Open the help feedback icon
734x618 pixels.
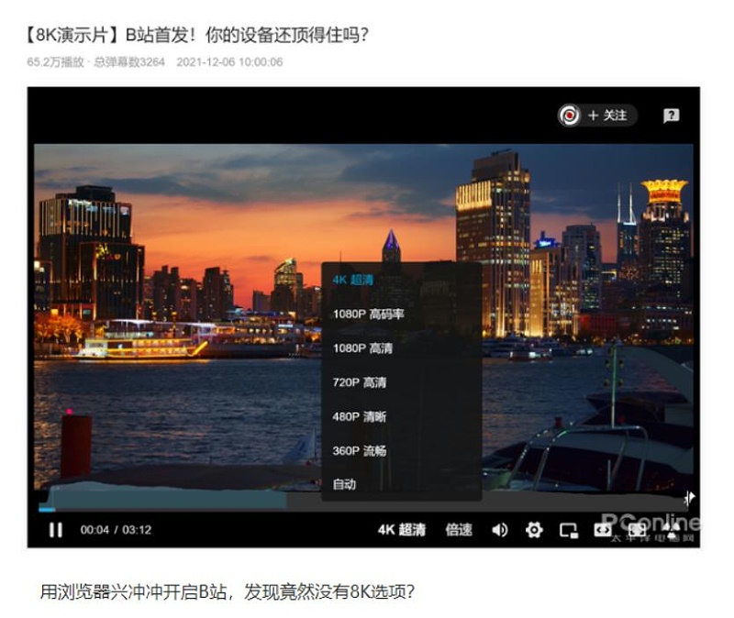[672, 116]
